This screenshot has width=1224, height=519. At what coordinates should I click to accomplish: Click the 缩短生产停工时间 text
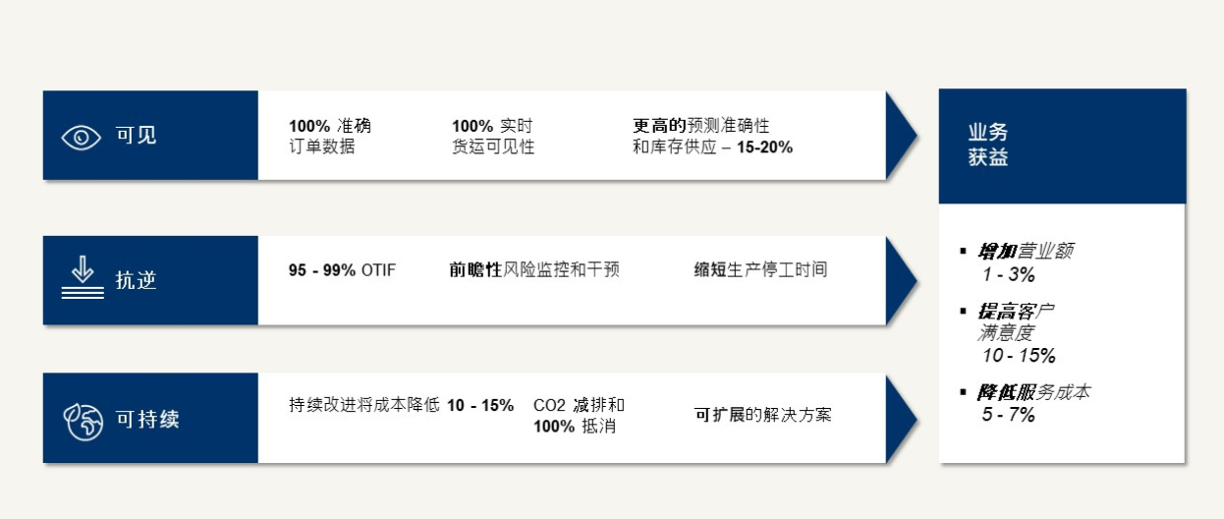point(760,269)
